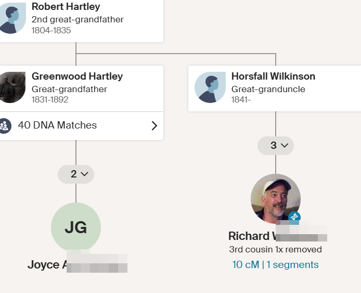Click Horsfall Wilkinson's silhouette avatar icon

(210, 88)
